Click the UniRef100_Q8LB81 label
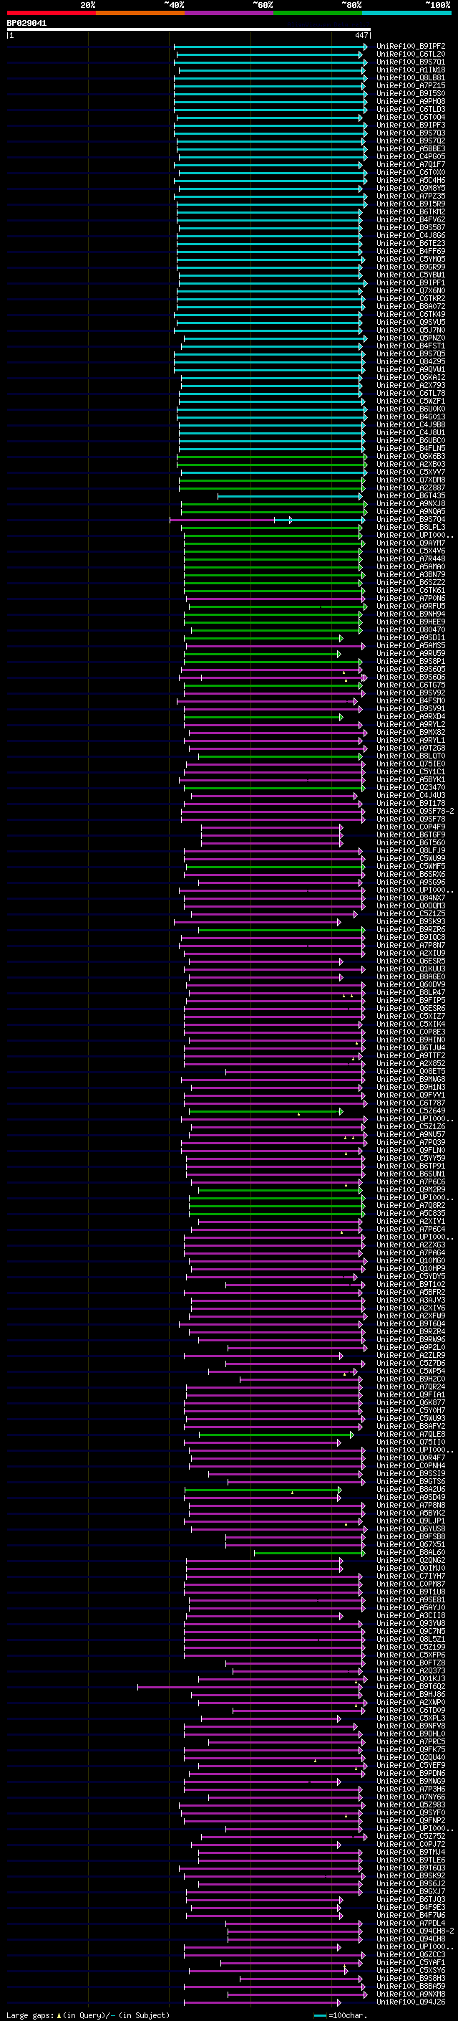458x2021 pixels. pyautogui.click(x=410, y=77)
